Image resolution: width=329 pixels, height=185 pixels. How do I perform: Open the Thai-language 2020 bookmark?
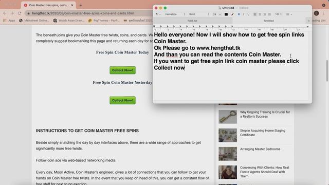138,21
